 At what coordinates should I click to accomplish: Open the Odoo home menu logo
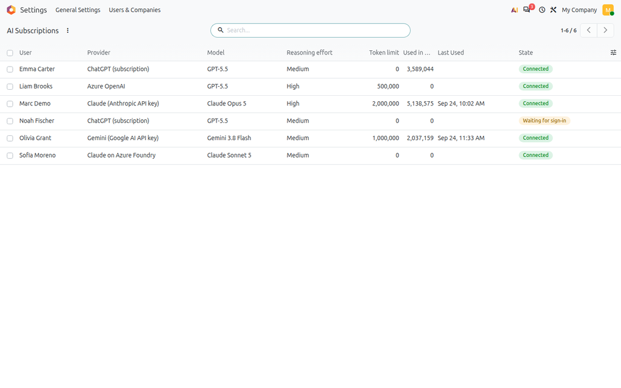coord(11,10)
